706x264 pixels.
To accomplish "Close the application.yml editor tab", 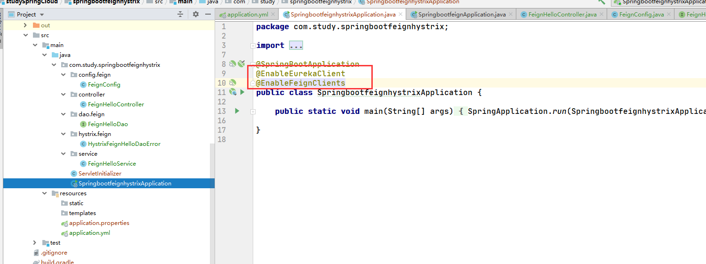I will pyautogui.click(x=273, y=15).
